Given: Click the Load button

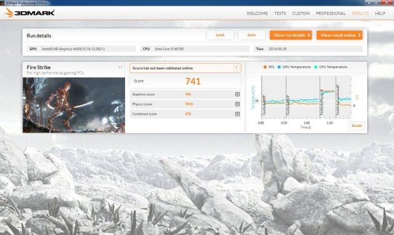Looking at the screenshot, I should coord(220,35).
